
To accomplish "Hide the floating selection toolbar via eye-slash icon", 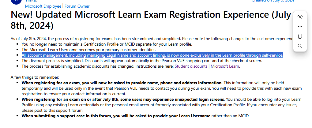I will (300, 17).
